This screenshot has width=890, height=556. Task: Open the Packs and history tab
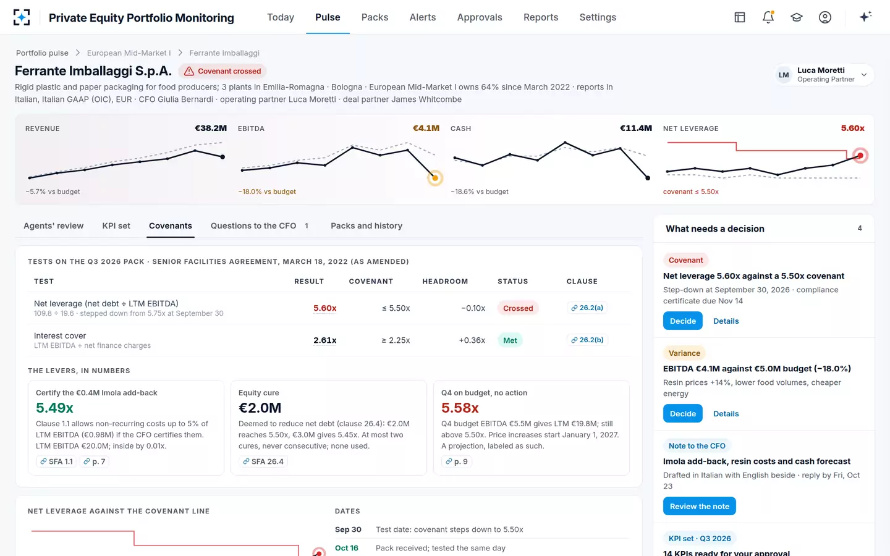pos(367,226)
